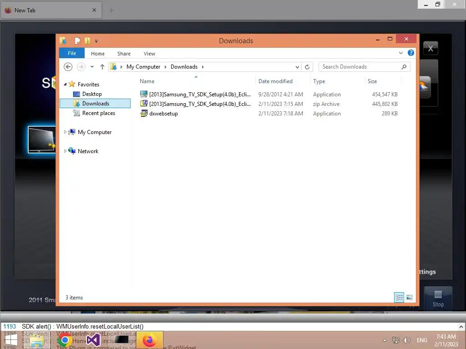The image size is (466, 349).
Task: Open the address bar history dropdown
Action: pyautogui.click(x=297, y=67)
